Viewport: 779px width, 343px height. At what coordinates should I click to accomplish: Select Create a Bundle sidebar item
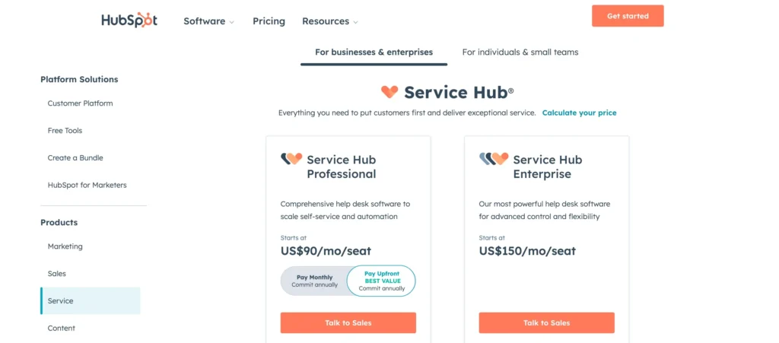75,158
